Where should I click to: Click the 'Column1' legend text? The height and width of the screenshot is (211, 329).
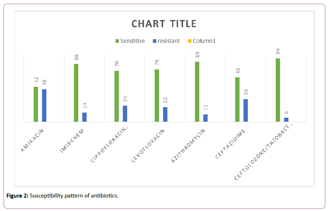tap(204, 41)
